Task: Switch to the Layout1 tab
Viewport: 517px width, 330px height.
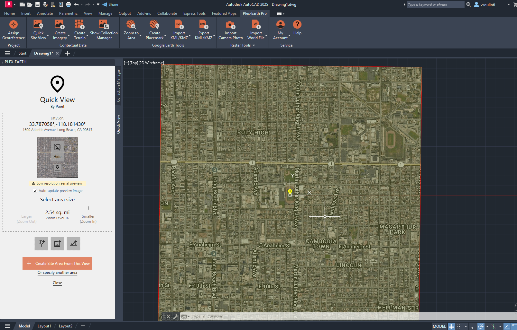Action: pos(44,326)
